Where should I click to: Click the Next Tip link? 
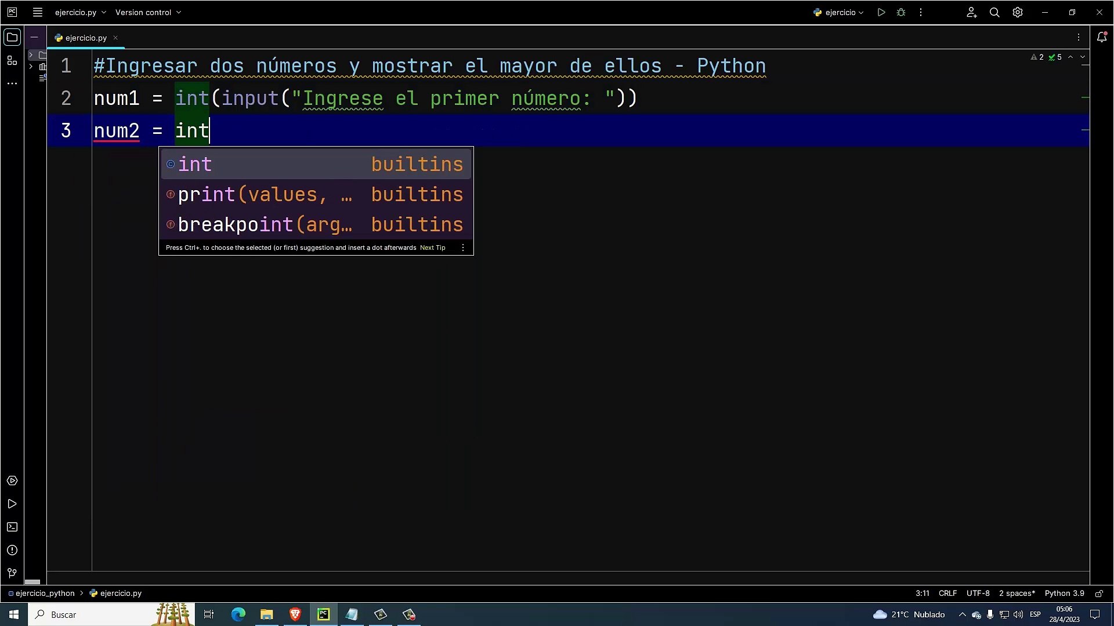432,248
